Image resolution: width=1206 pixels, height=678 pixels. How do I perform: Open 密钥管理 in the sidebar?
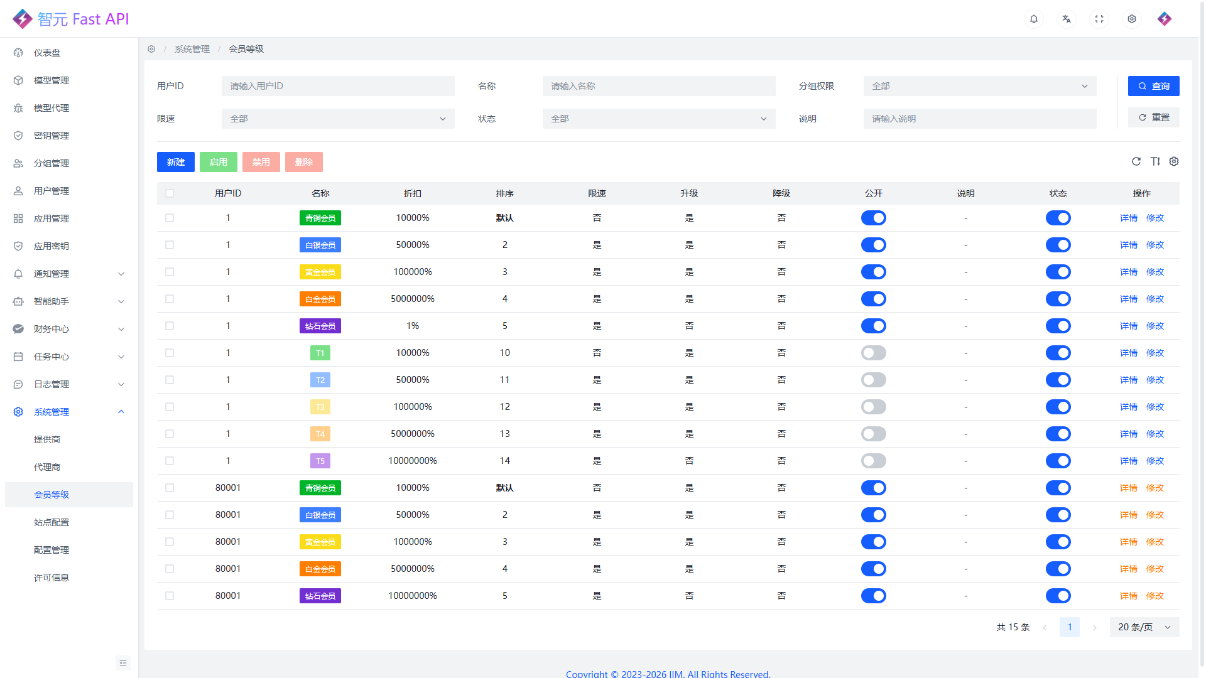click(52, 136)
